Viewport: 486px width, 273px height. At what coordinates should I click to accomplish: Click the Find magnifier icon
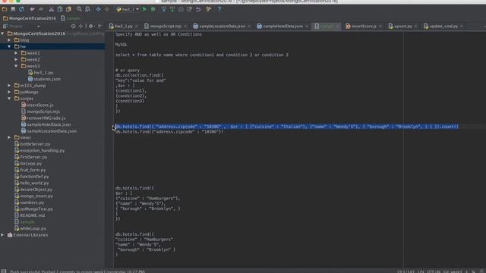pyautogui.click(x=79, y=9)
